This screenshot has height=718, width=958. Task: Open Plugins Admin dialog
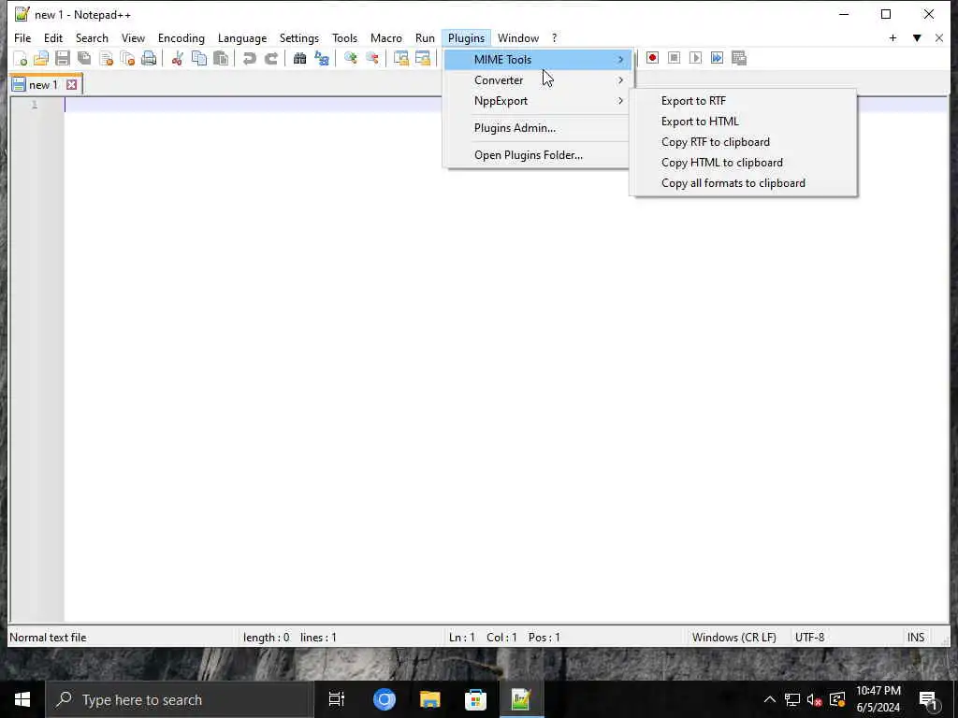pos(537,128)
